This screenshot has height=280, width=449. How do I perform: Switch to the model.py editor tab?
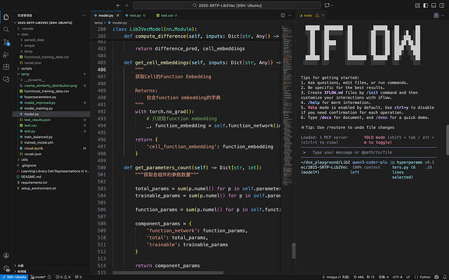coord(105,16)
